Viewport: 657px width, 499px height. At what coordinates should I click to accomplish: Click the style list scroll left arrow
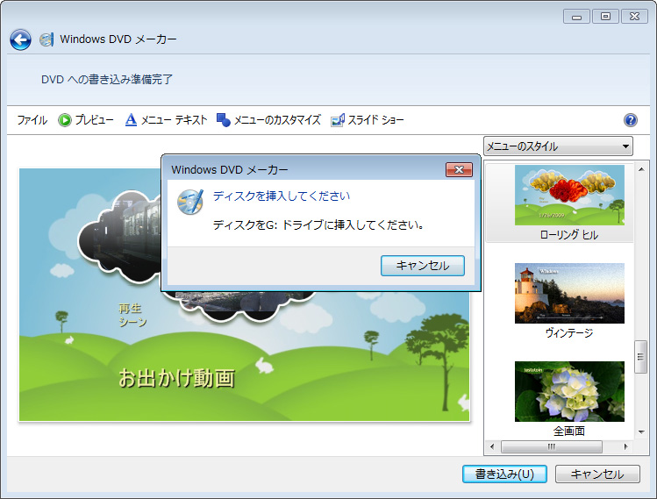pos(492,446)
